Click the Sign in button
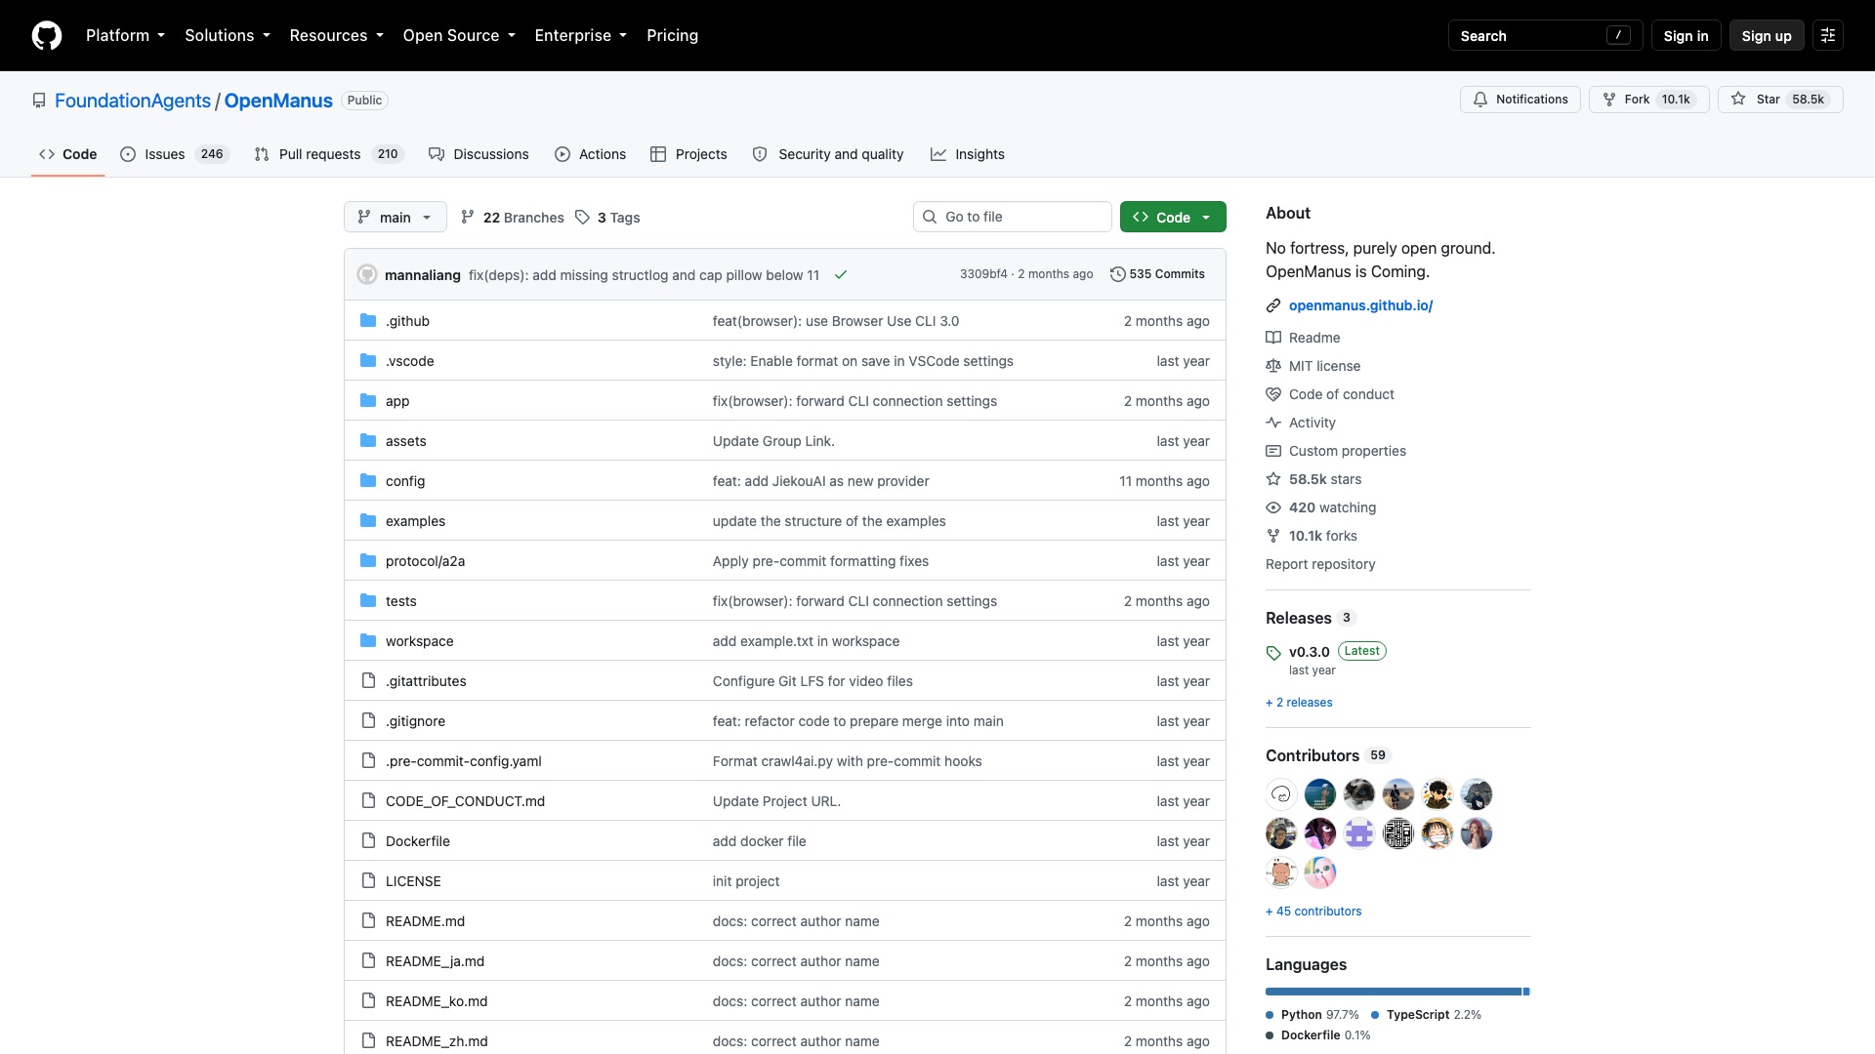This screenshot has width=1875, height=1054. (1686, 35)
